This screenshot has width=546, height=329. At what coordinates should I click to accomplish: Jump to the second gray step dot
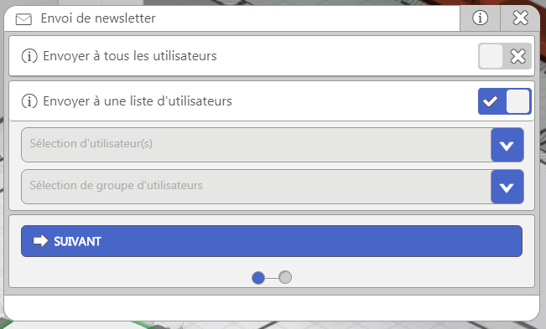pyautogui.click(x=285, y=277)
